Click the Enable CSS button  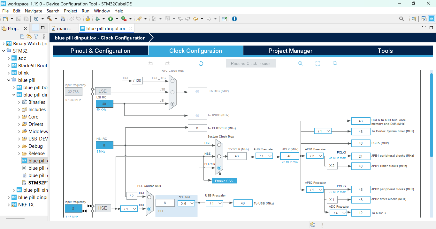[x=224, y=181]
